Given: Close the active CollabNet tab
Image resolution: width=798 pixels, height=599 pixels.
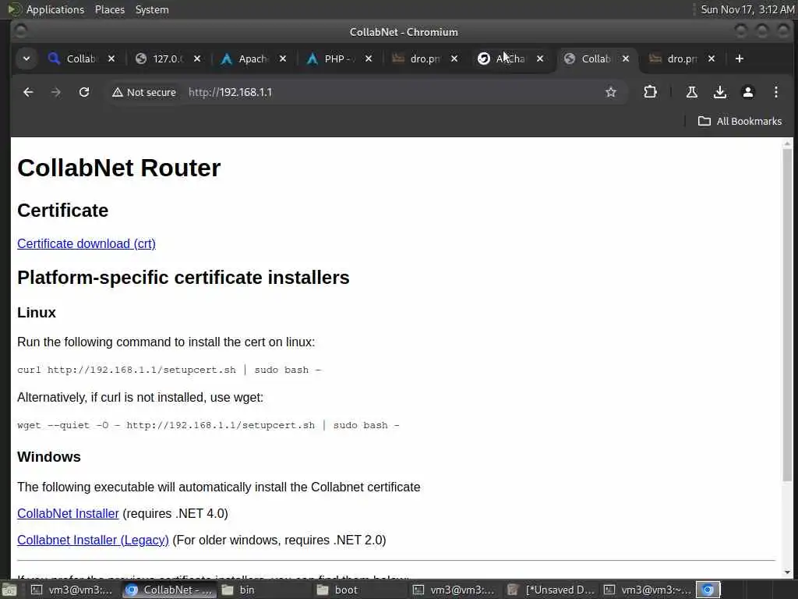Looking at the screenshot, I should 626,58.
